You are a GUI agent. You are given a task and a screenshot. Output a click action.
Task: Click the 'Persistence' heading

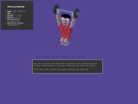coord(16,7)
